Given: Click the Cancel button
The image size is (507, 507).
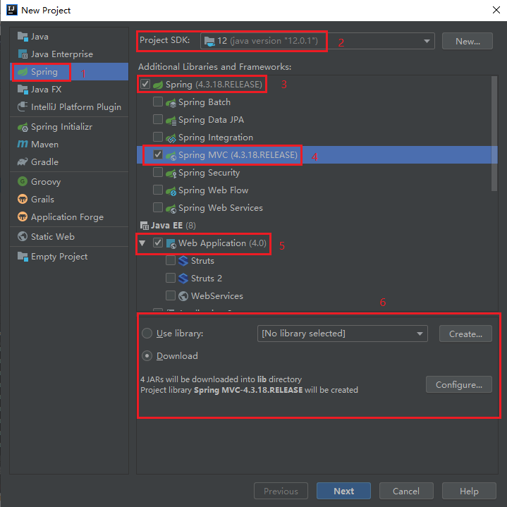Looking at the screenshot, I should (406, 491).
